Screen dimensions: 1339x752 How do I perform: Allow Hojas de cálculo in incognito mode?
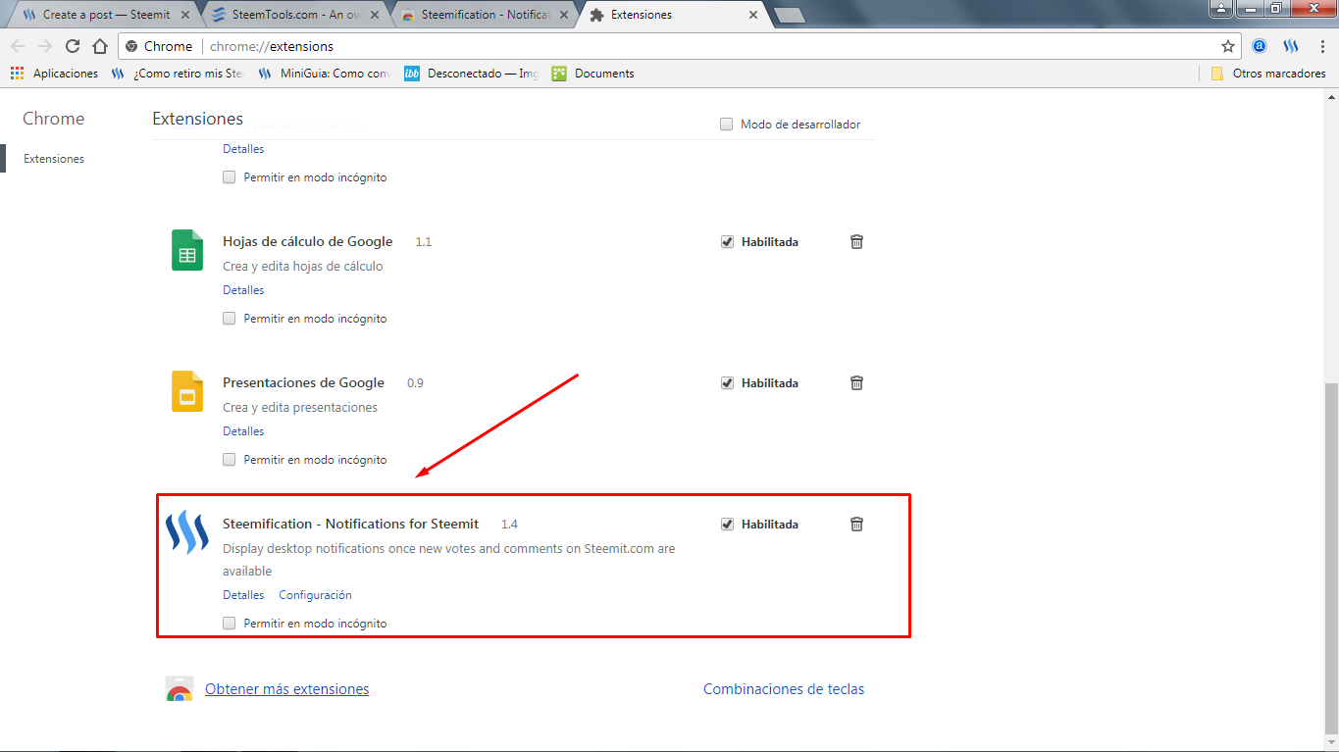[230, 319]
